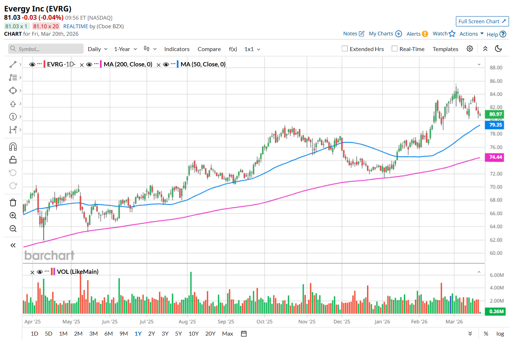Open the 1-Year period dropdown
525x342 pixels.
coord(125,49)
